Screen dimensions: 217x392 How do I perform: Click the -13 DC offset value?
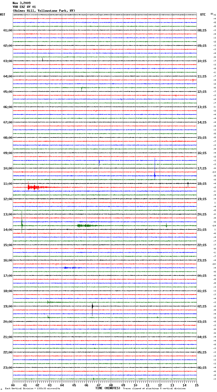pyautogui.click(x=214, y=172)
